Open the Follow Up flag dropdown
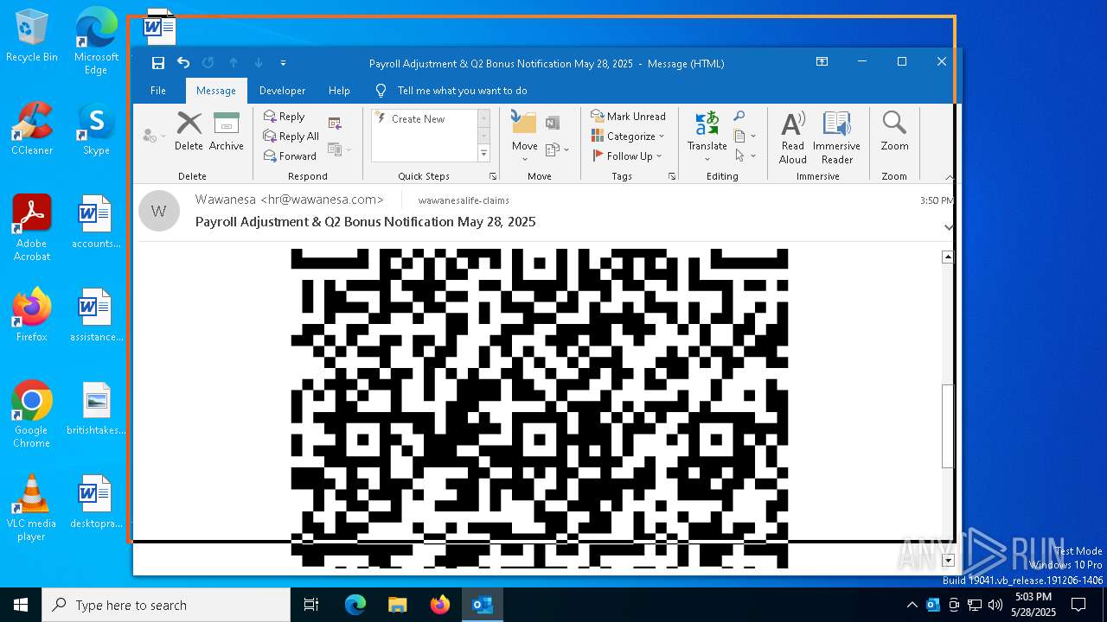 click(x=626, y=156)
